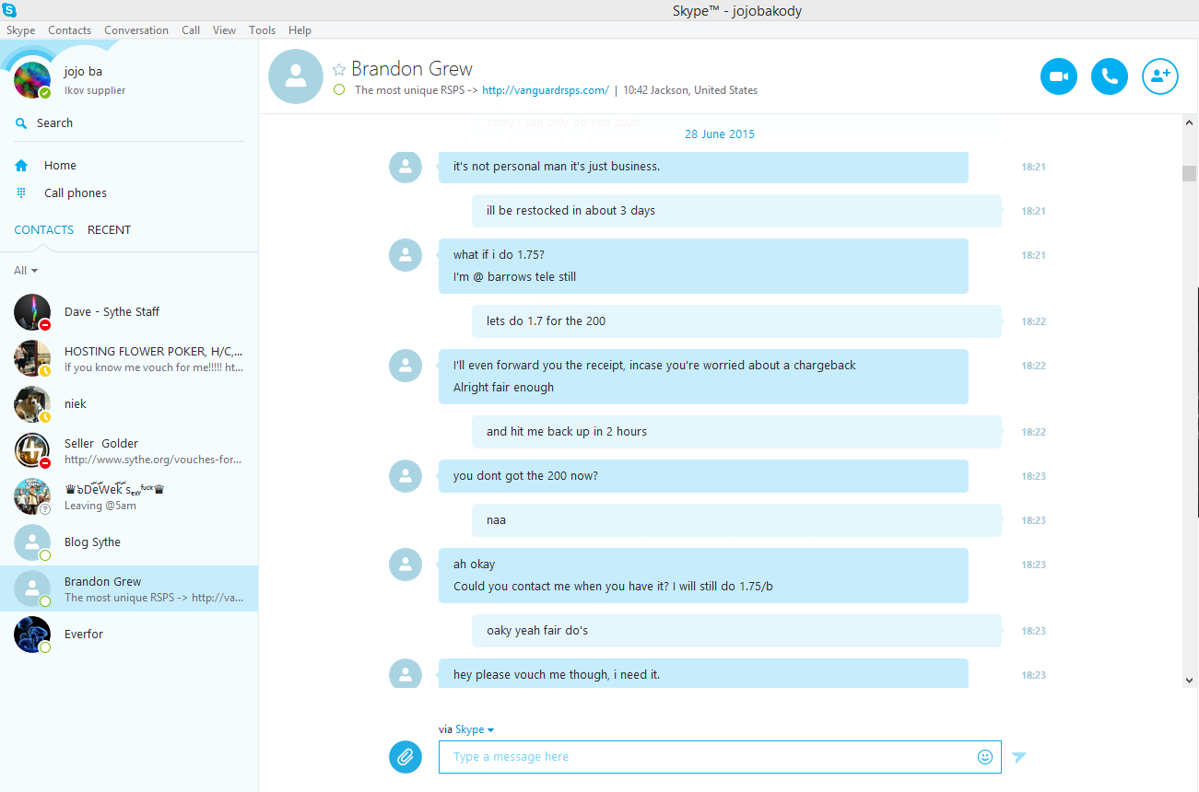Image resolution: width=1199 pixels, height=792 pixels.
Task: Click the Call phones dial pad icon
Action: click(21, 192)
